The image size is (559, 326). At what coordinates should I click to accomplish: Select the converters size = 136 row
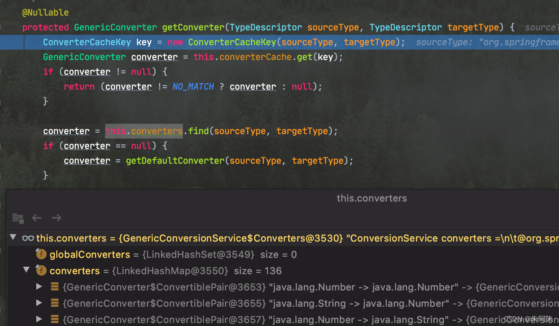[283, 271]
